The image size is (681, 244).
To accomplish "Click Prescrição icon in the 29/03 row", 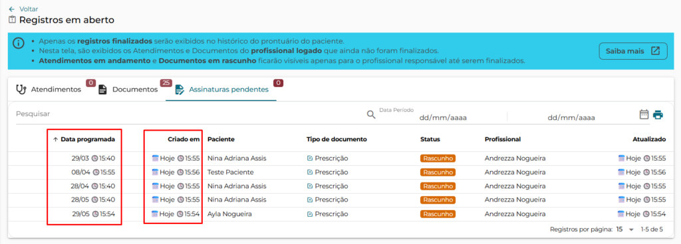I will pyautogui.click(x=310, y=158).
